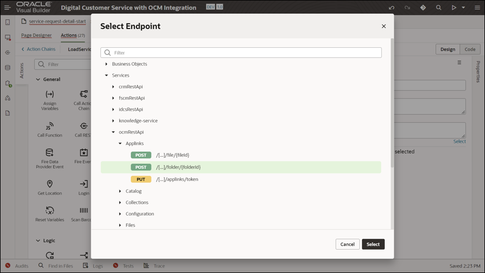This screenshot has height=273, width=485.
Task: Expand the Collections endpoint group
Action: tap(120, 202)
